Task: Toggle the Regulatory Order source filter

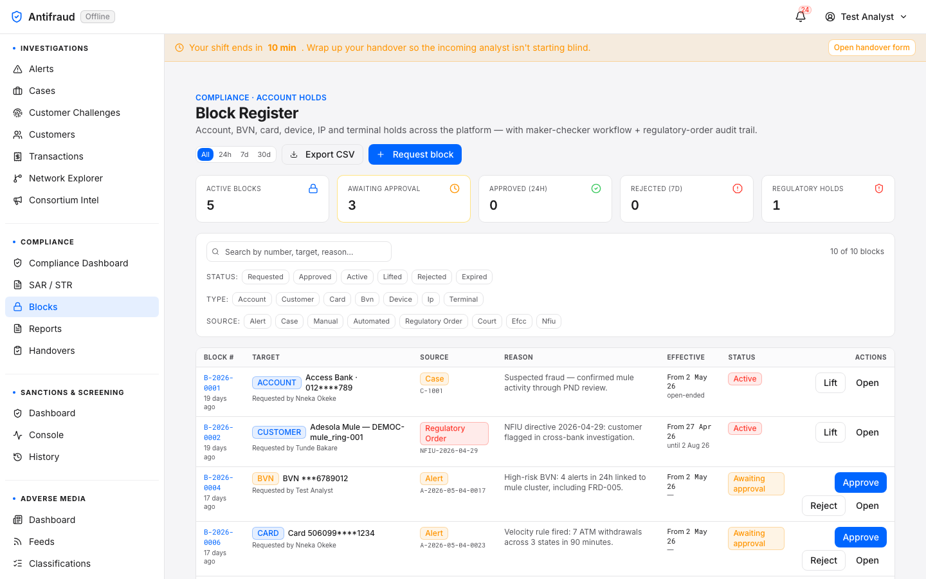Action: [433, 321]
